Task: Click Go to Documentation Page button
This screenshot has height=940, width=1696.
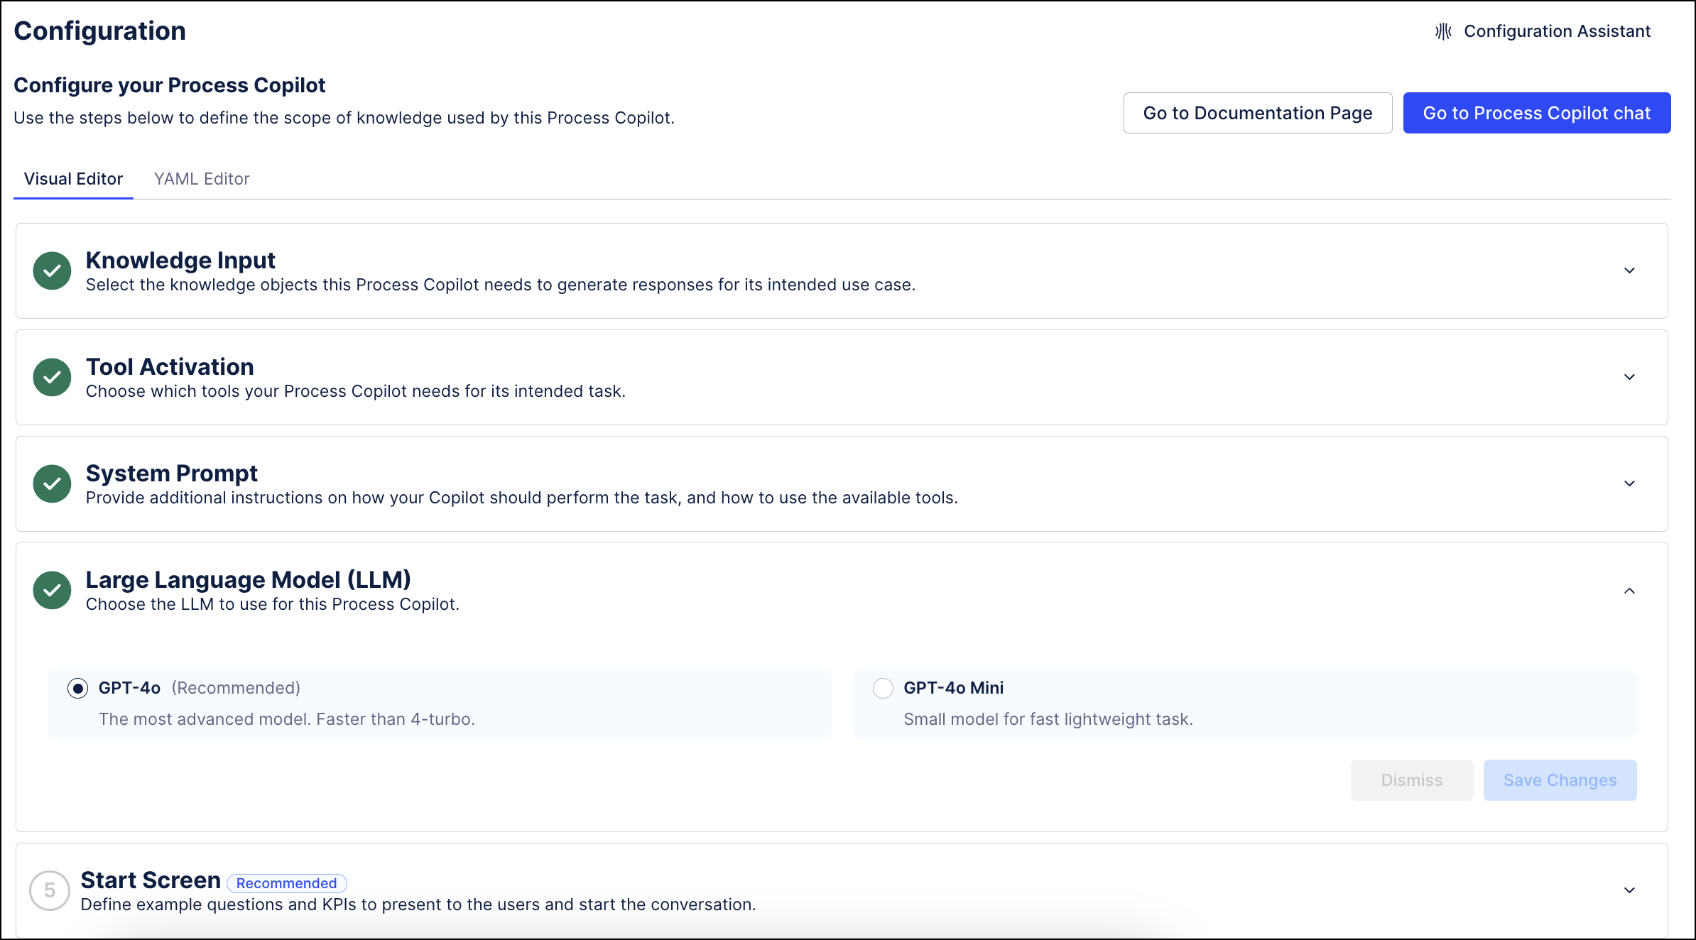Action: point(1257,112)
